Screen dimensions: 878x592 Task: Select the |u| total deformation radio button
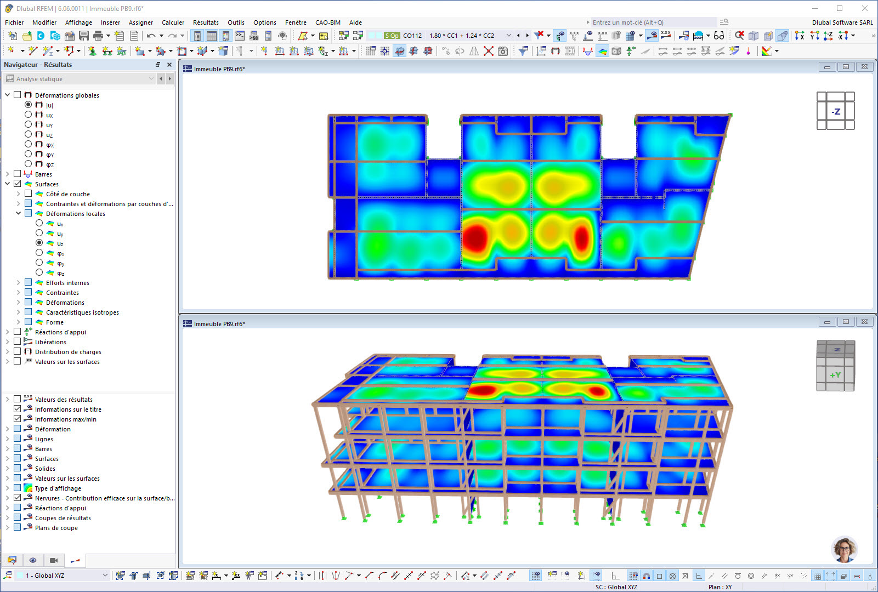tap(28, 105)
